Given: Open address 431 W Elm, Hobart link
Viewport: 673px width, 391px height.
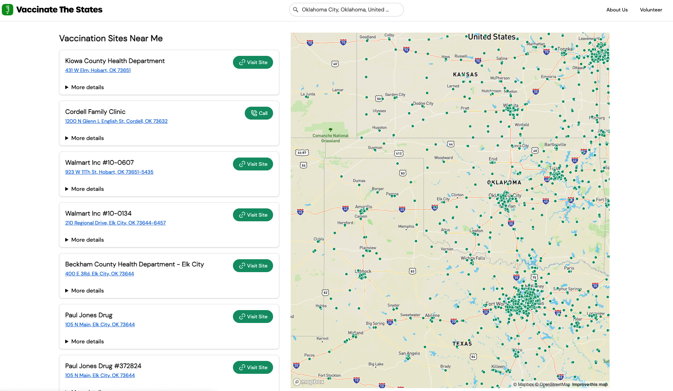Looking at the screenshot, I should pyautogui.click(x=98, y=70).
